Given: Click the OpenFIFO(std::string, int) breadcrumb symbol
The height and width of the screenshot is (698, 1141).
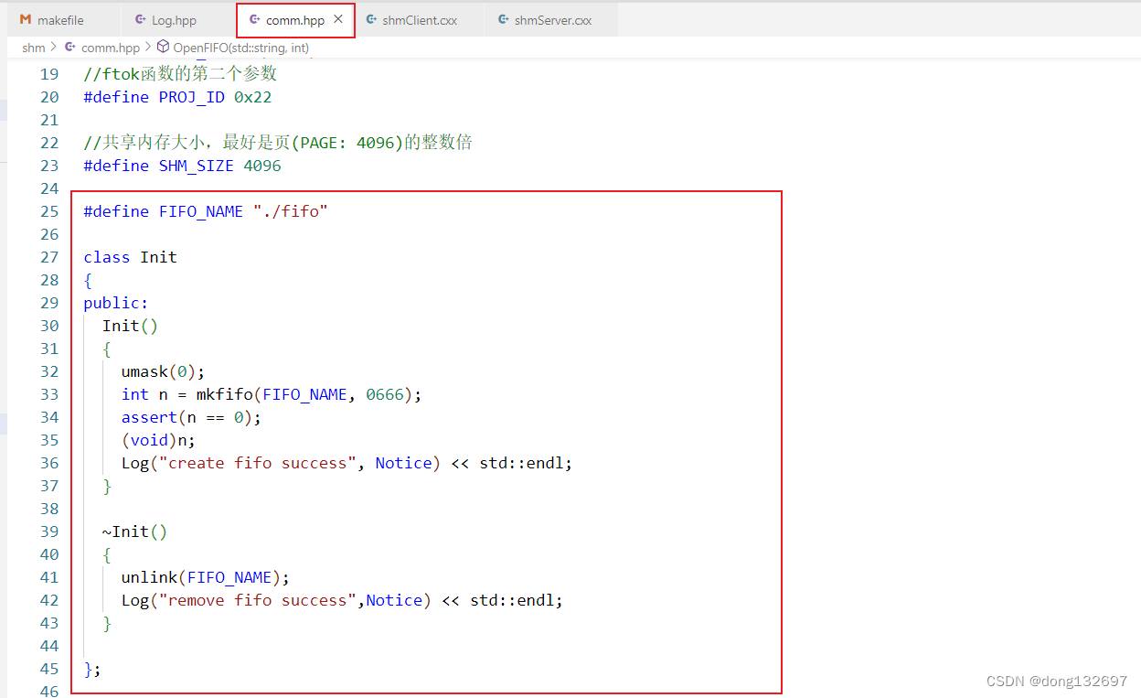Looking at the screenshot, I should [241, 48].
